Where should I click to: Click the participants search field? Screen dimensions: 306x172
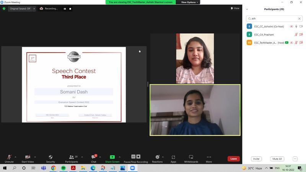274,18
